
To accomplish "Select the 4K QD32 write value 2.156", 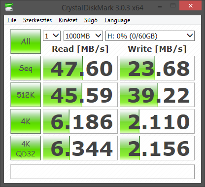I will coord(157,148).
